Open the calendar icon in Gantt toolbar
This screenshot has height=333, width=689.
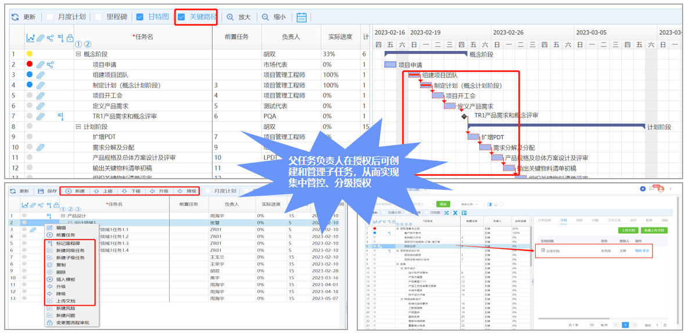click(302, 17)
